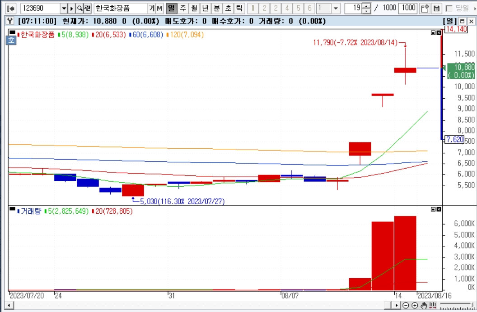Image resolution: width=477 pixels, height=312 pixels.
Task: Click the 한국화장품 legend label
Action: coord(37,35)
